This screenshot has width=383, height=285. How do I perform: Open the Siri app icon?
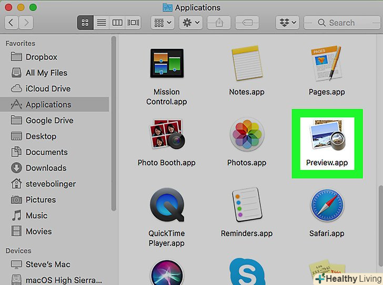coord(167,272)
